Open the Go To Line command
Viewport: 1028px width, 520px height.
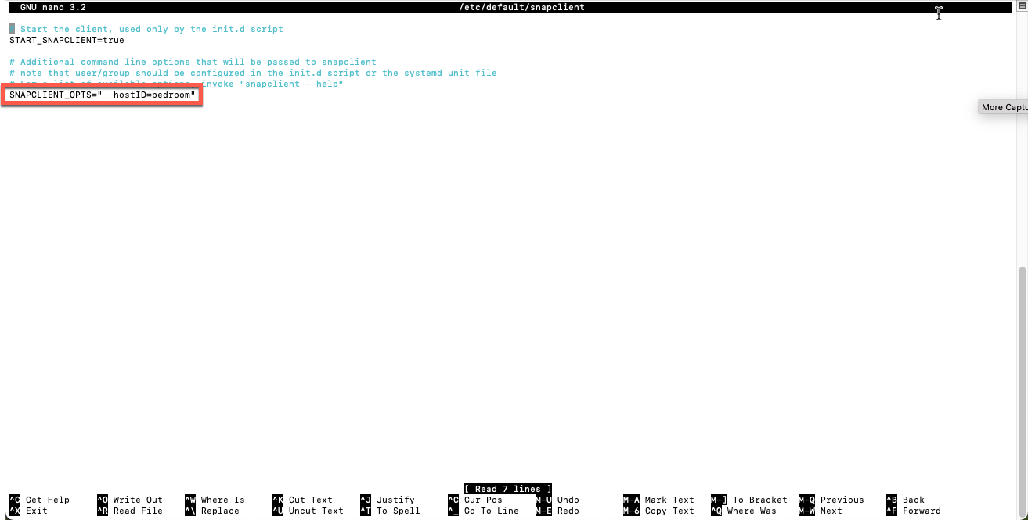pos(483,511)
